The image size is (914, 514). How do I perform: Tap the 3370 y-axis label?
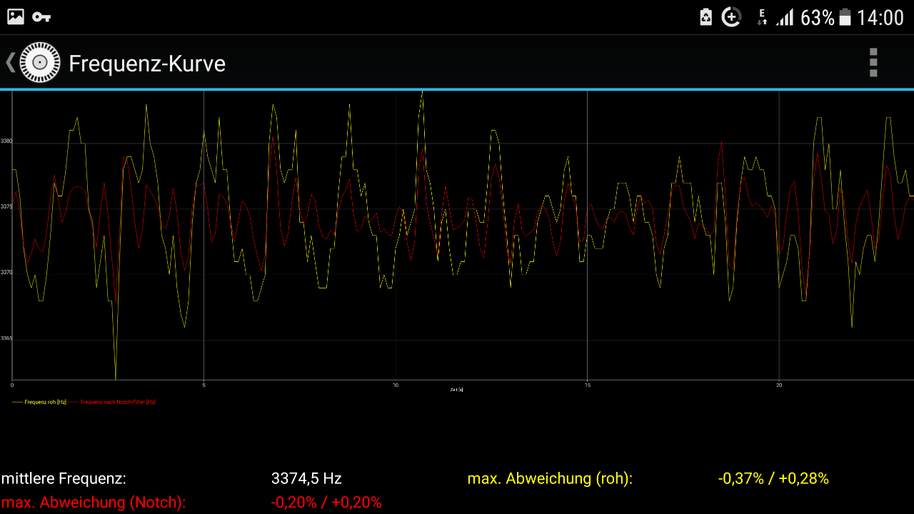tap(6, 273)
